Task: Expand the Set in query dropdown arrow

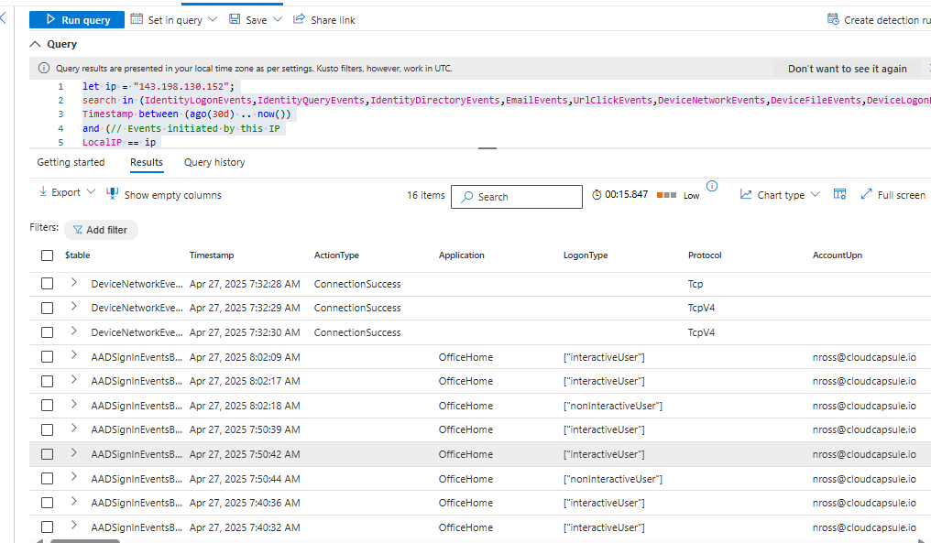Action: 213,19
